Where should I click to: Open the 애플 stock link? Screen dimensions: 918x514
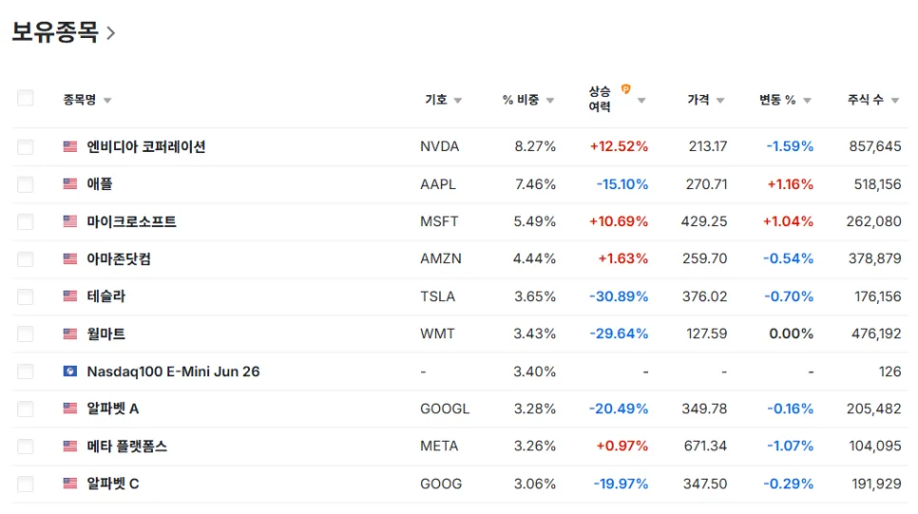click(100, 183)
